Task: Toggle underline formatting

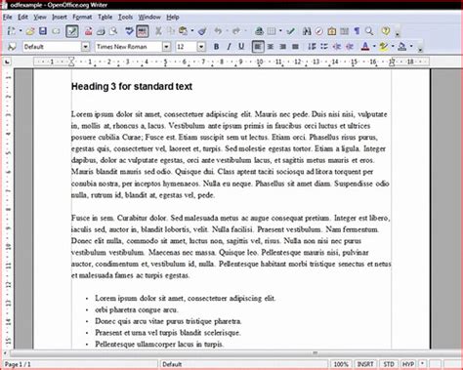Action: (x=241, y=47)
